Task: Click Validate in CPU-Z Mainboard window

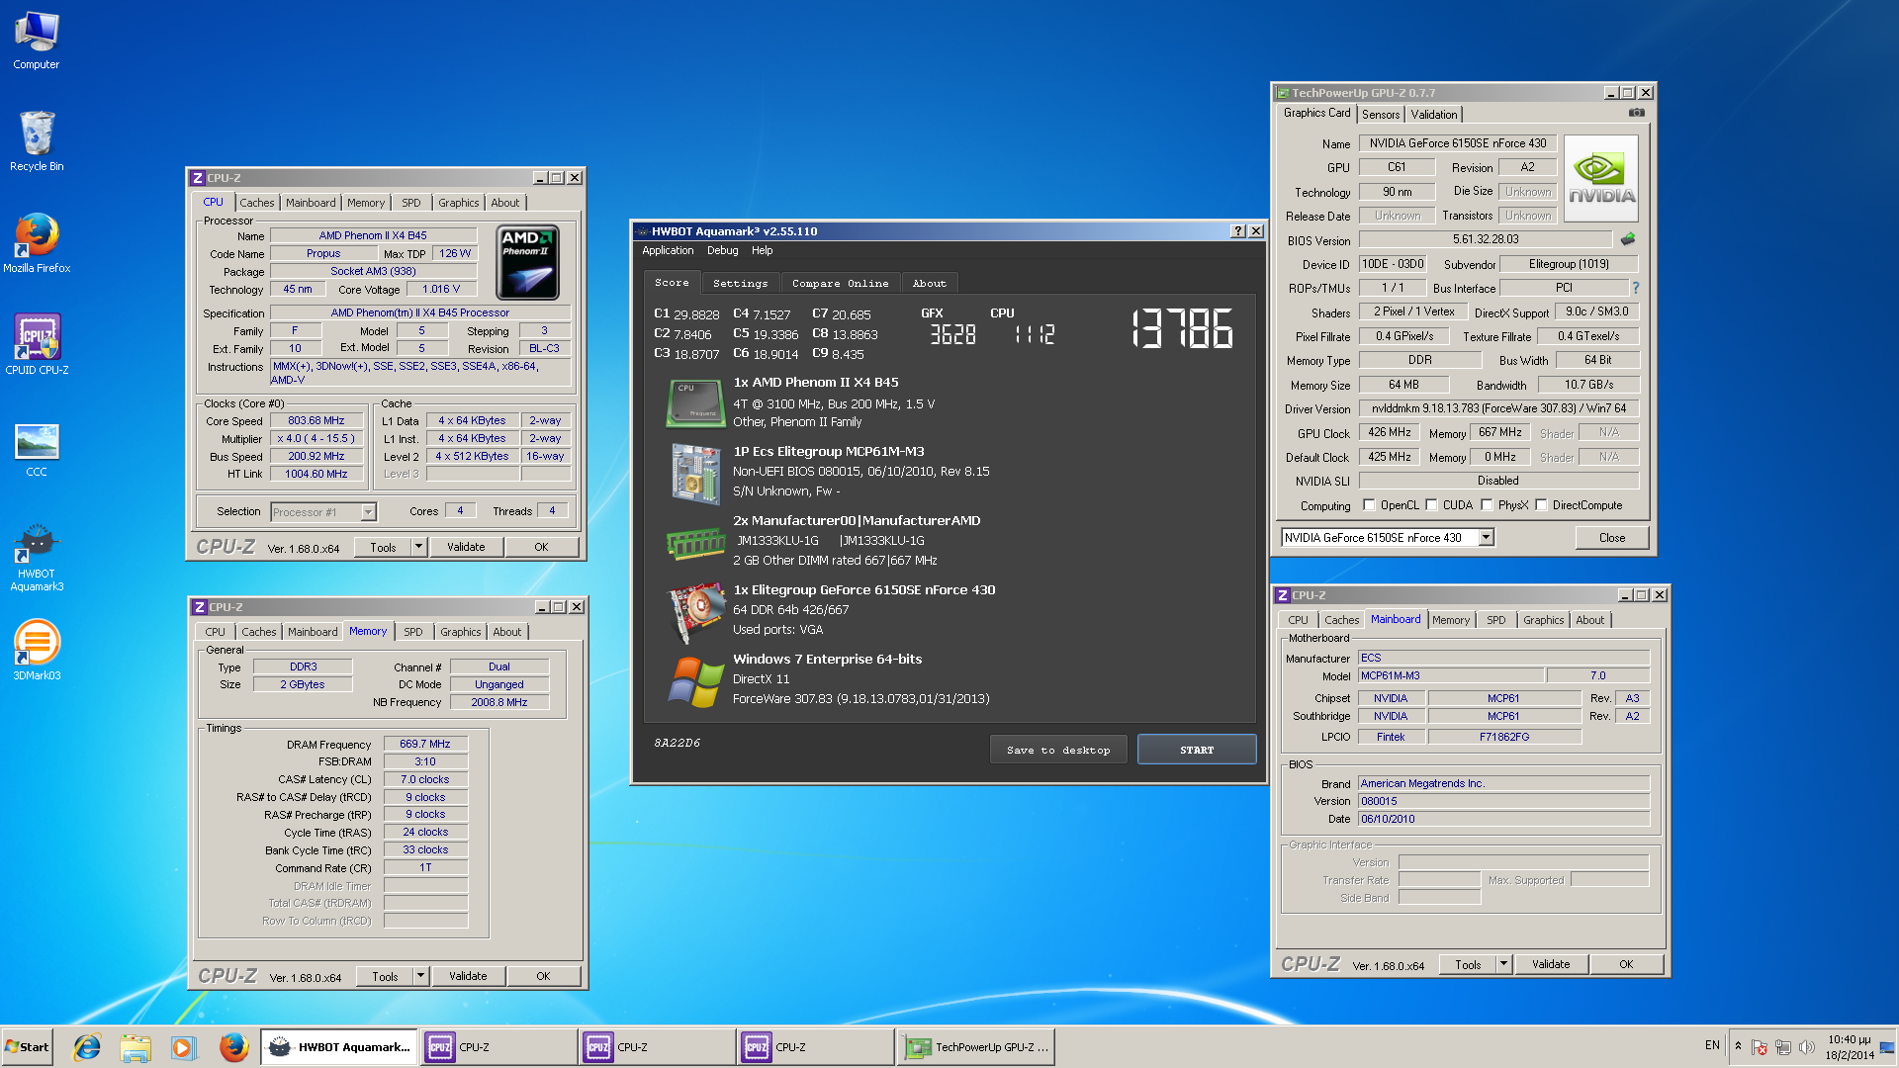Action: pos(1551,964)
